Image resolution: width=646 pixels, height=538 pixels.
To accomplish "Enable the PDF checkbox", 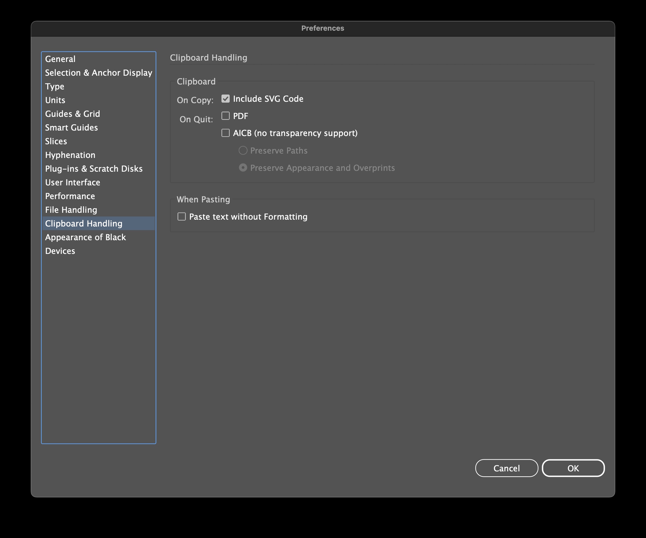I will pos(226,116).
